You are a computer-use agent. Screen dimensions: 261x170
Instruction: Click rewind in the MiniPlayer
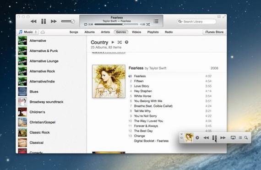pos(206,138)
